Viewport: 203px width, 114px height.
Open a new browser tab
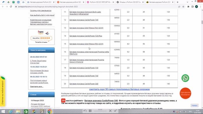click(178, 2)
